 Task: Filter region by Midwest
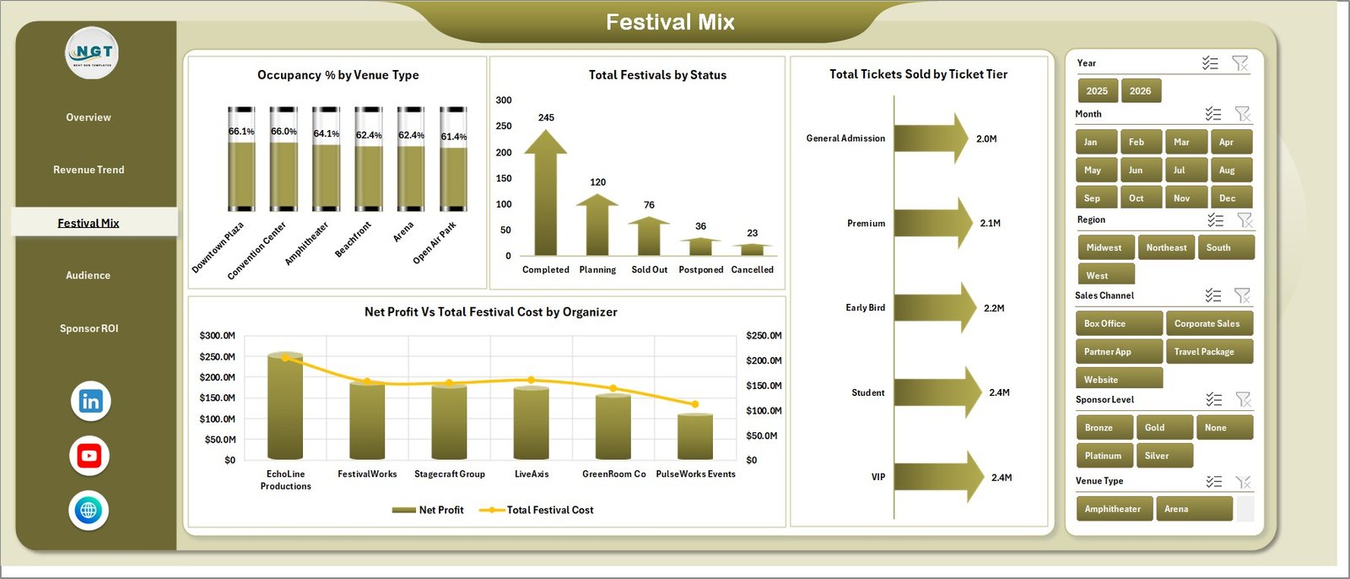[x=1105, y=247]
